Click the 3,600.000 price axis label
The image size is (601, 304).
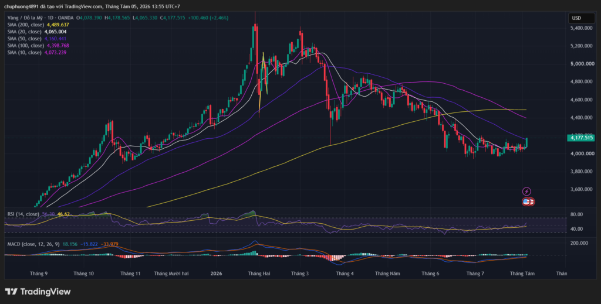pos(582,189)
